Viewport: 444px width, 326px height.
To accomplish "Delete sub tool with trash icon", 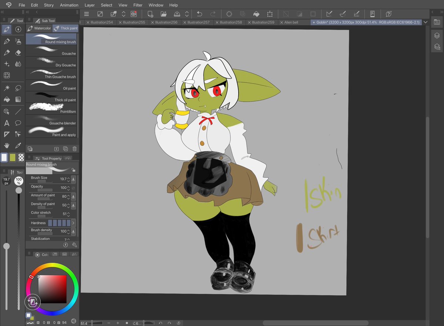I will (74, 149).
